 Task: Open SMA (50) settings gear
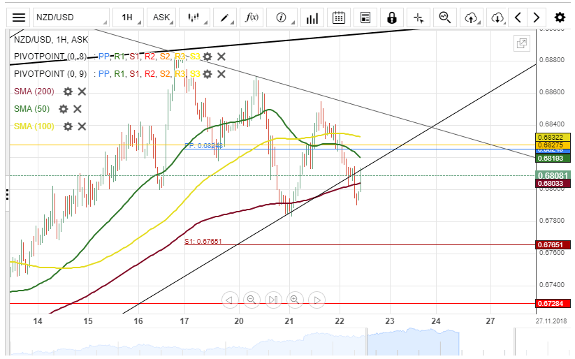pos(64,109)
